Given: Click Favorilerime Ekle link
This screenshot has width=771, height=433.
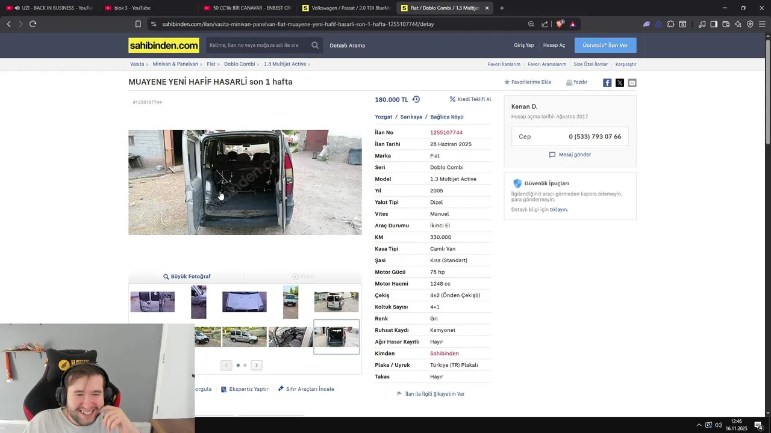Looking at the screenshot, I should click(528, 82).
